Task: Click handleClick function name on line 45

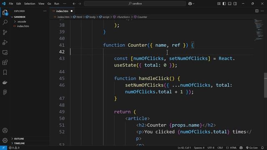Action: (154, 78)
